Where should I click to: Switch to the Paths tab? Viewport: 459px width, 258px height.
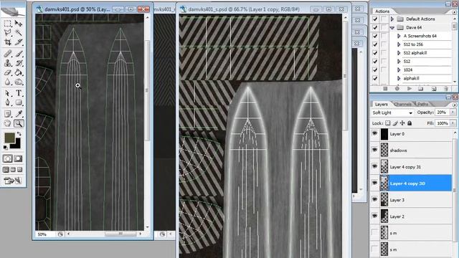coord(422,104)
